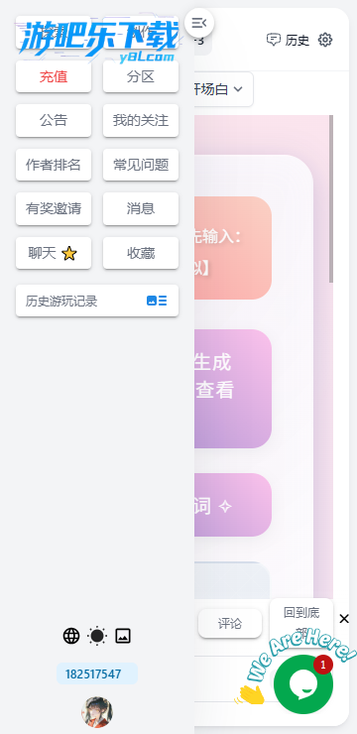Viewport: 357px width, 734px height.
Task: Open the green chat support bubble
Action: [303, 683]
